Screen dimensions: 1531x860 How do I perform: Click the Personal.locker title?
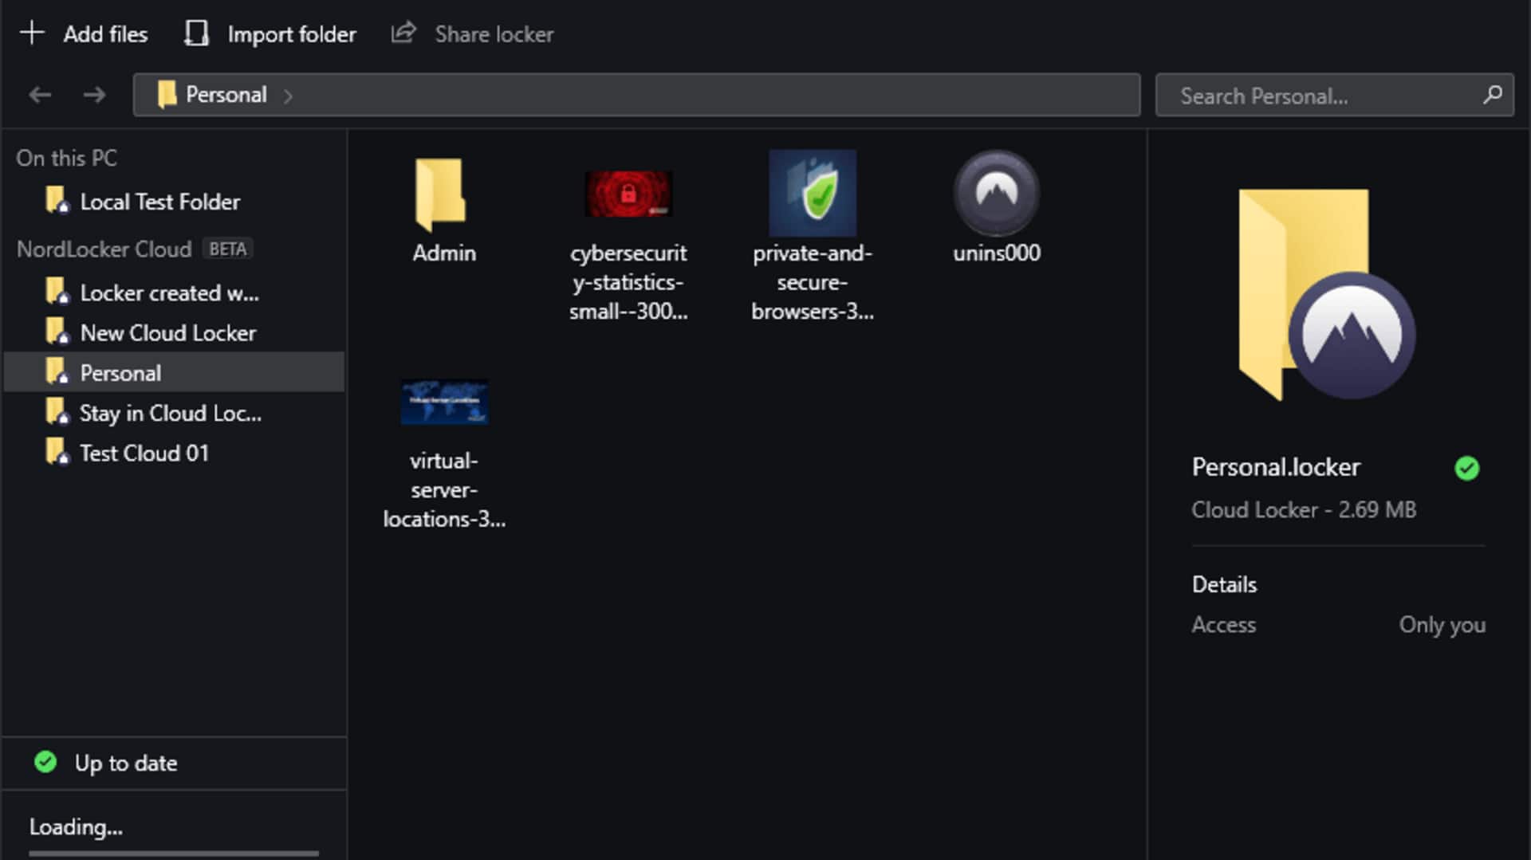tap(1276, 467)
